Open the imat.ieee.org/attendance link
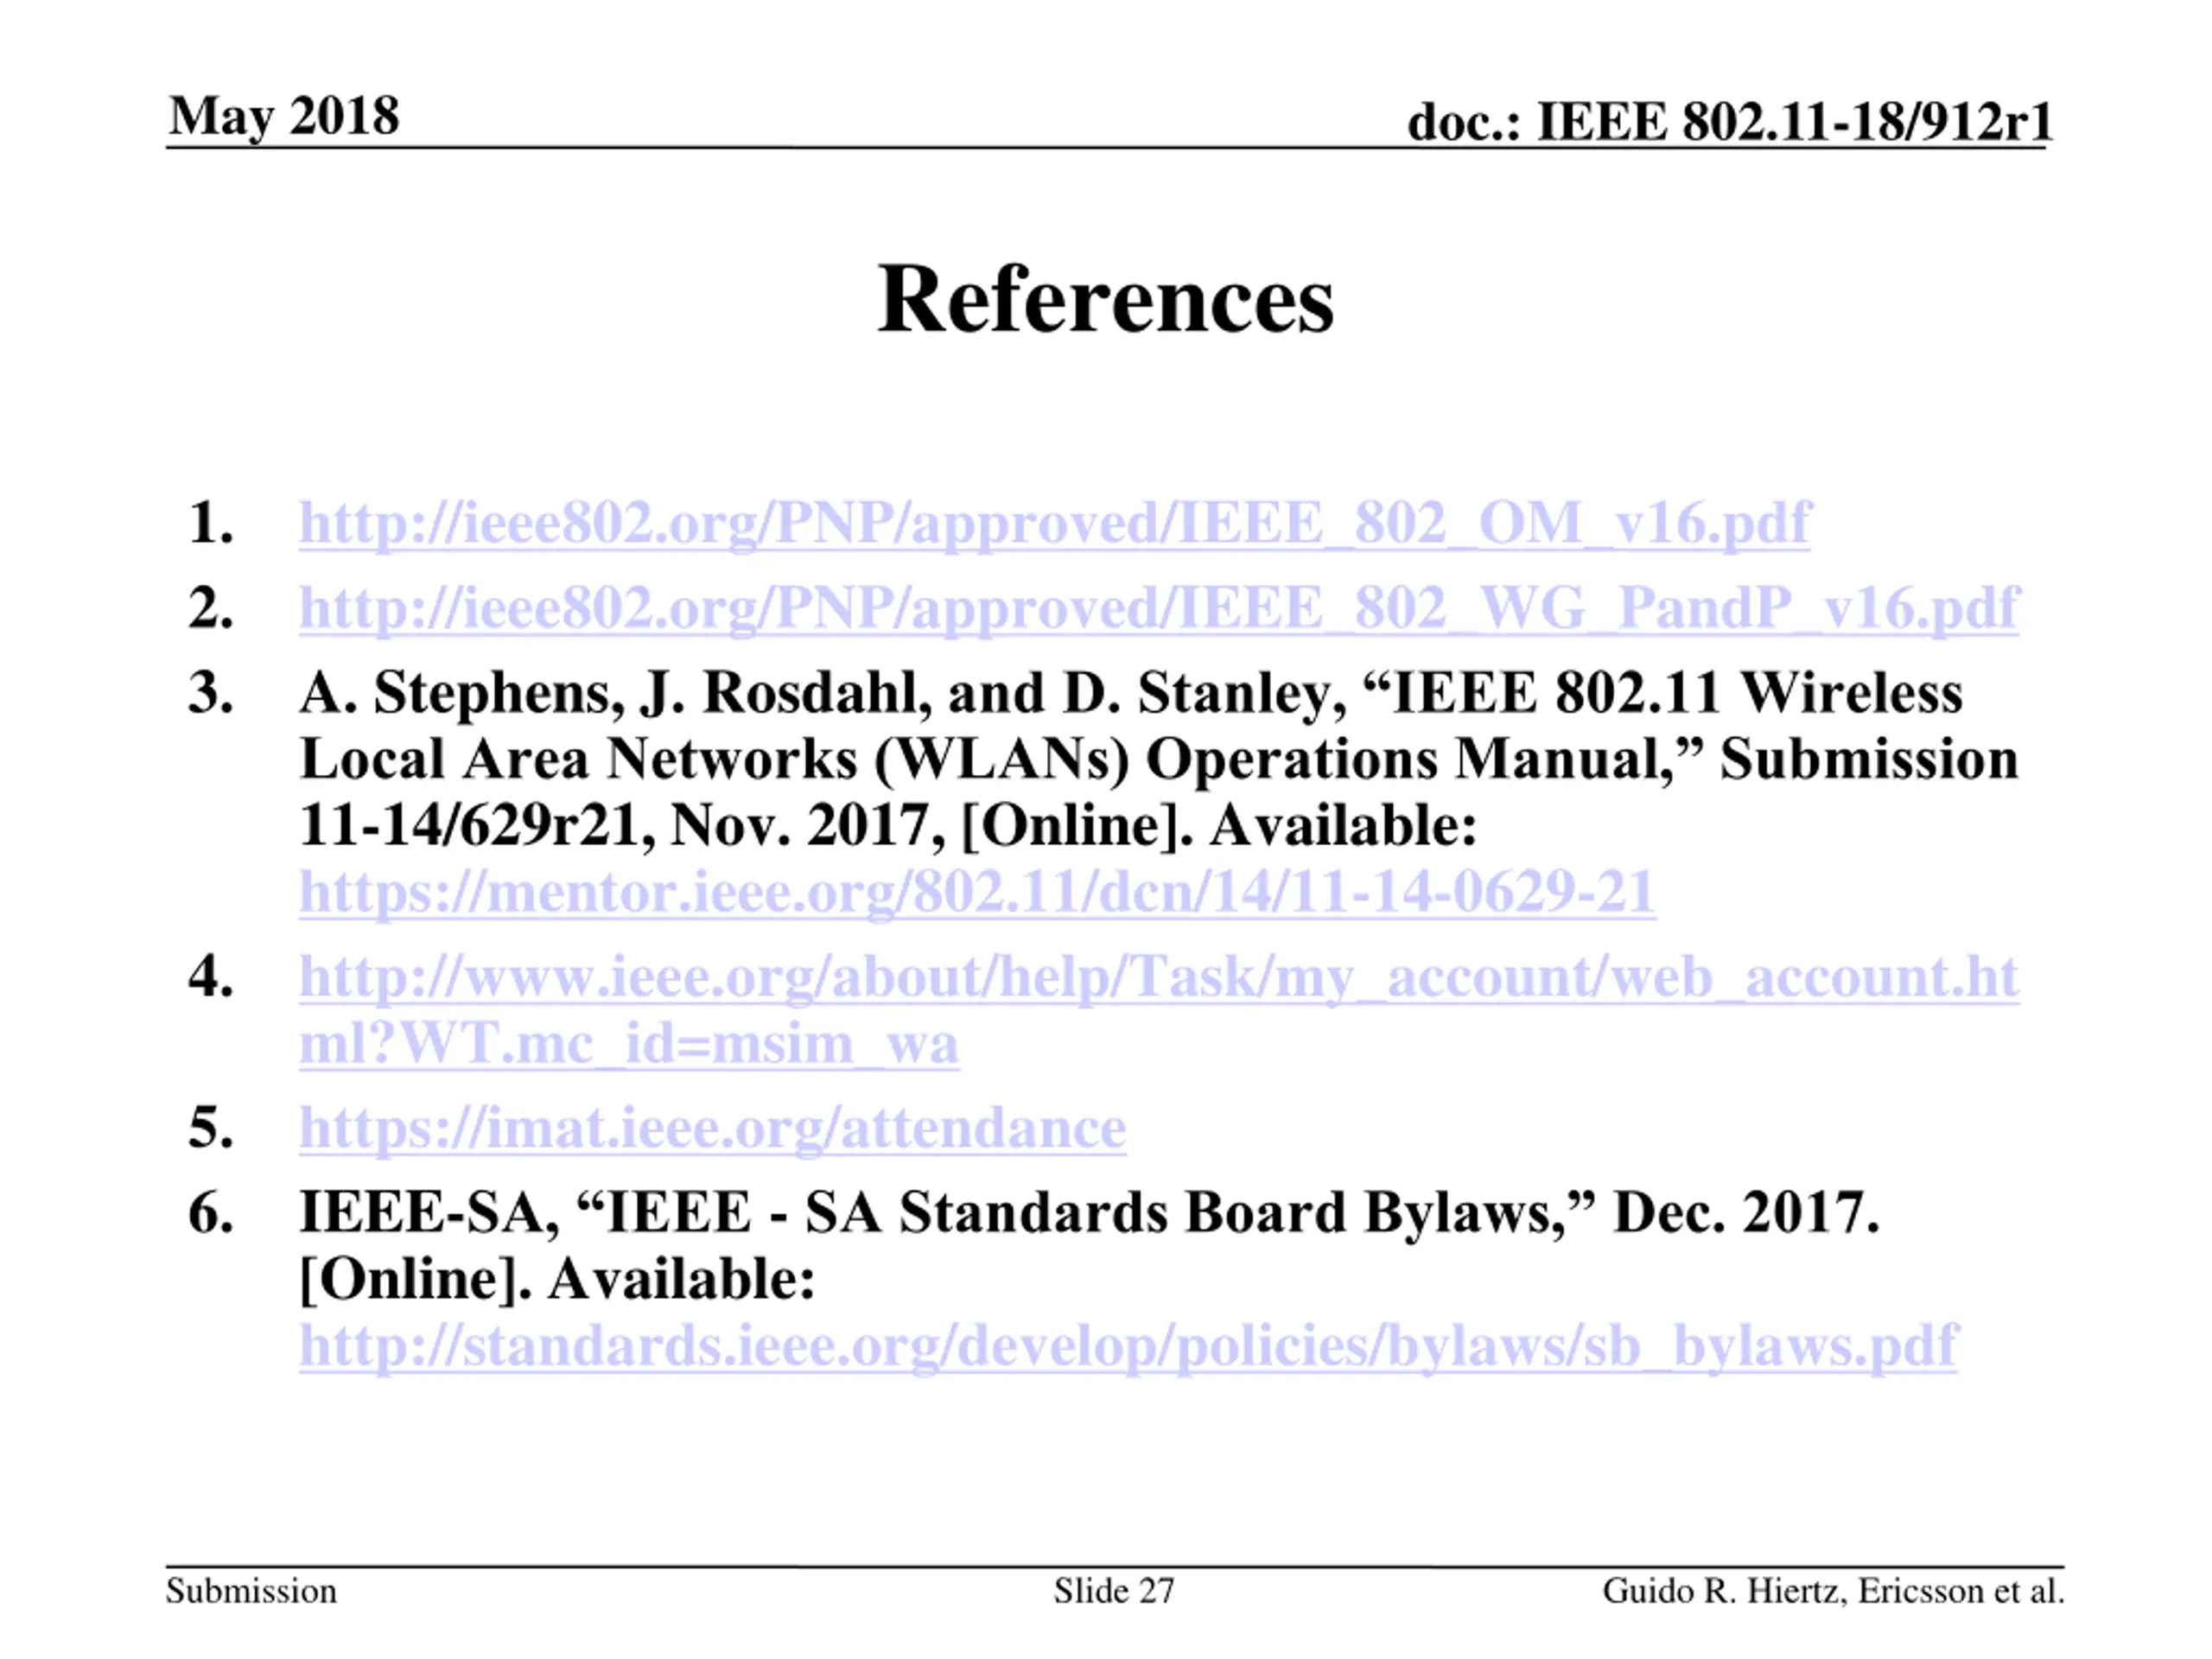This screenshot has height=1659, width=2212. click(x=712, y=1128)
